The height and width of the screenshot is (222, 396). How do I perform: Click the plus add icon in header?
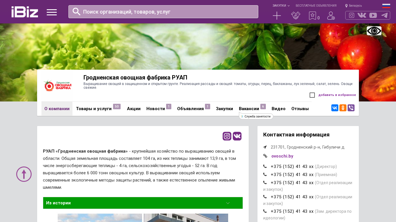[277, 16]
